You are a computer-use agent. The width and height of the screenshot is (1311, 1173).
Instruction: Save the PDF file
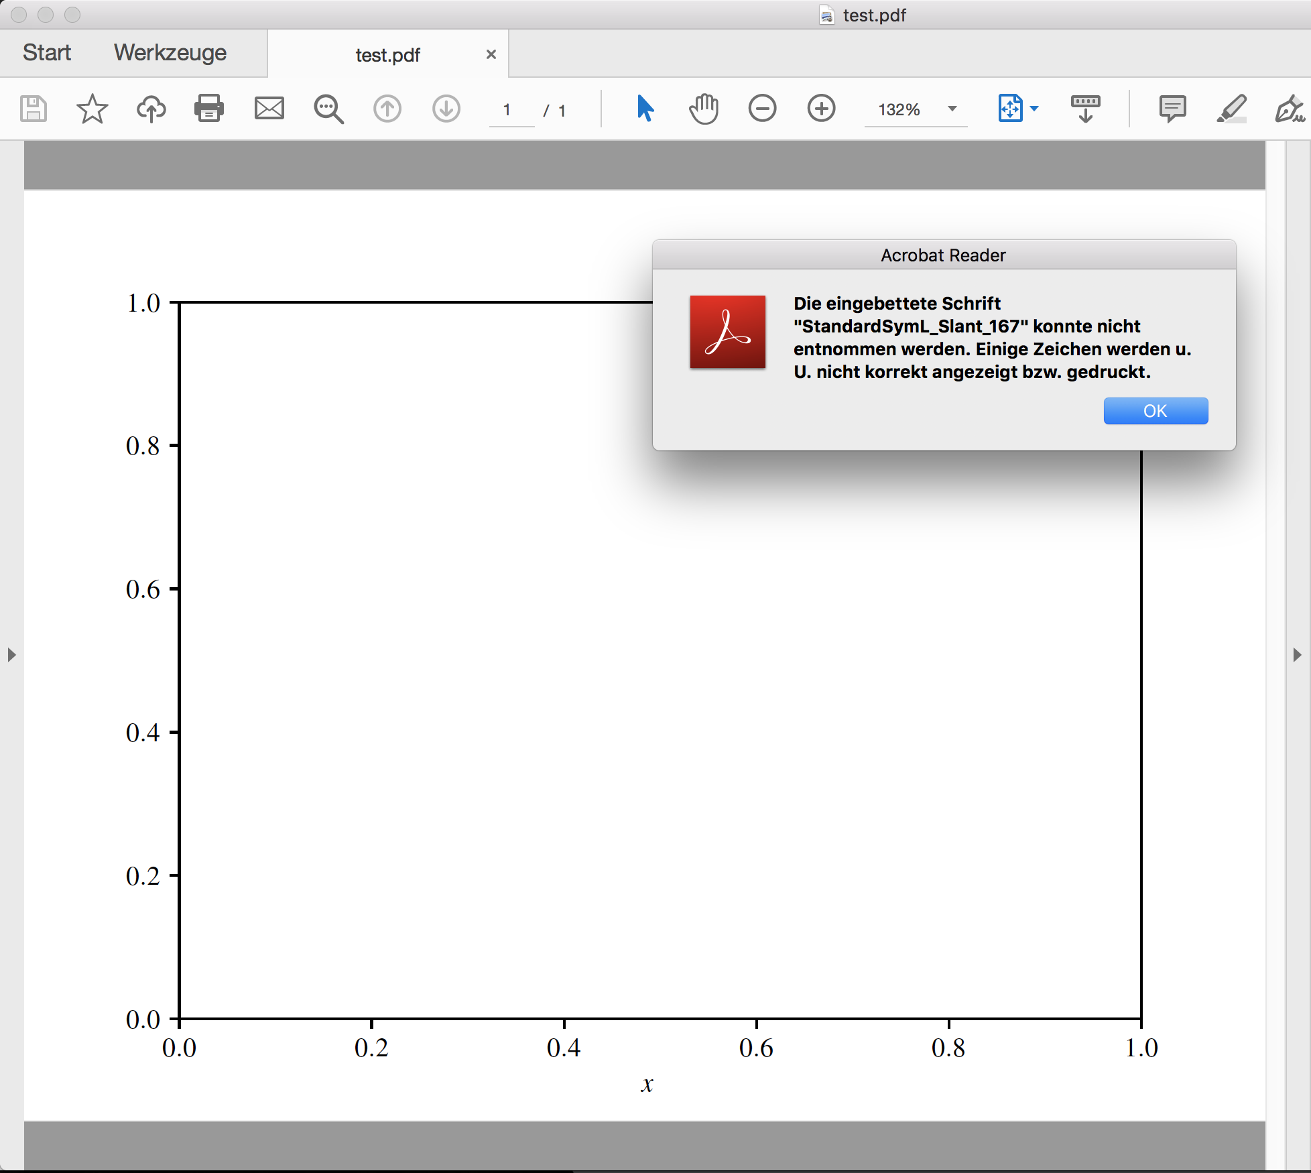[x=34, y=109]
